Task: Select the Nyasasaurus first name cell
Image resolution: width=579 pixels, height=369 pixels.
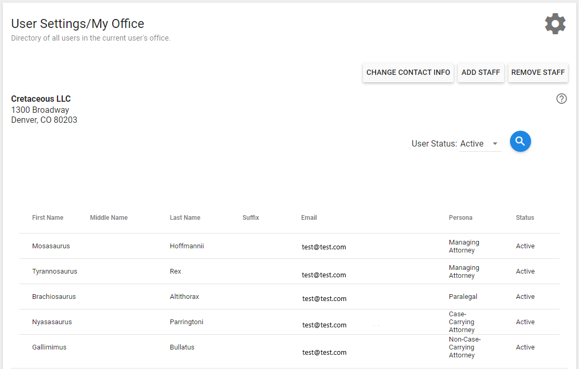Action: [x=52, y=322]
